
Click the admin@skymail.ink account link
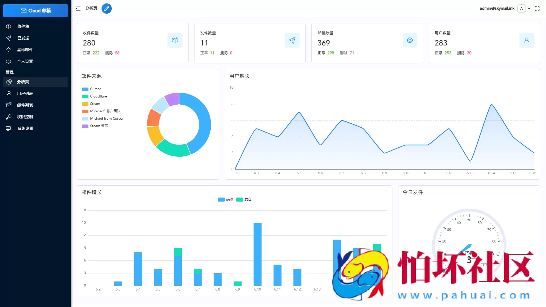pyautogui.click(x=497, y=8)
